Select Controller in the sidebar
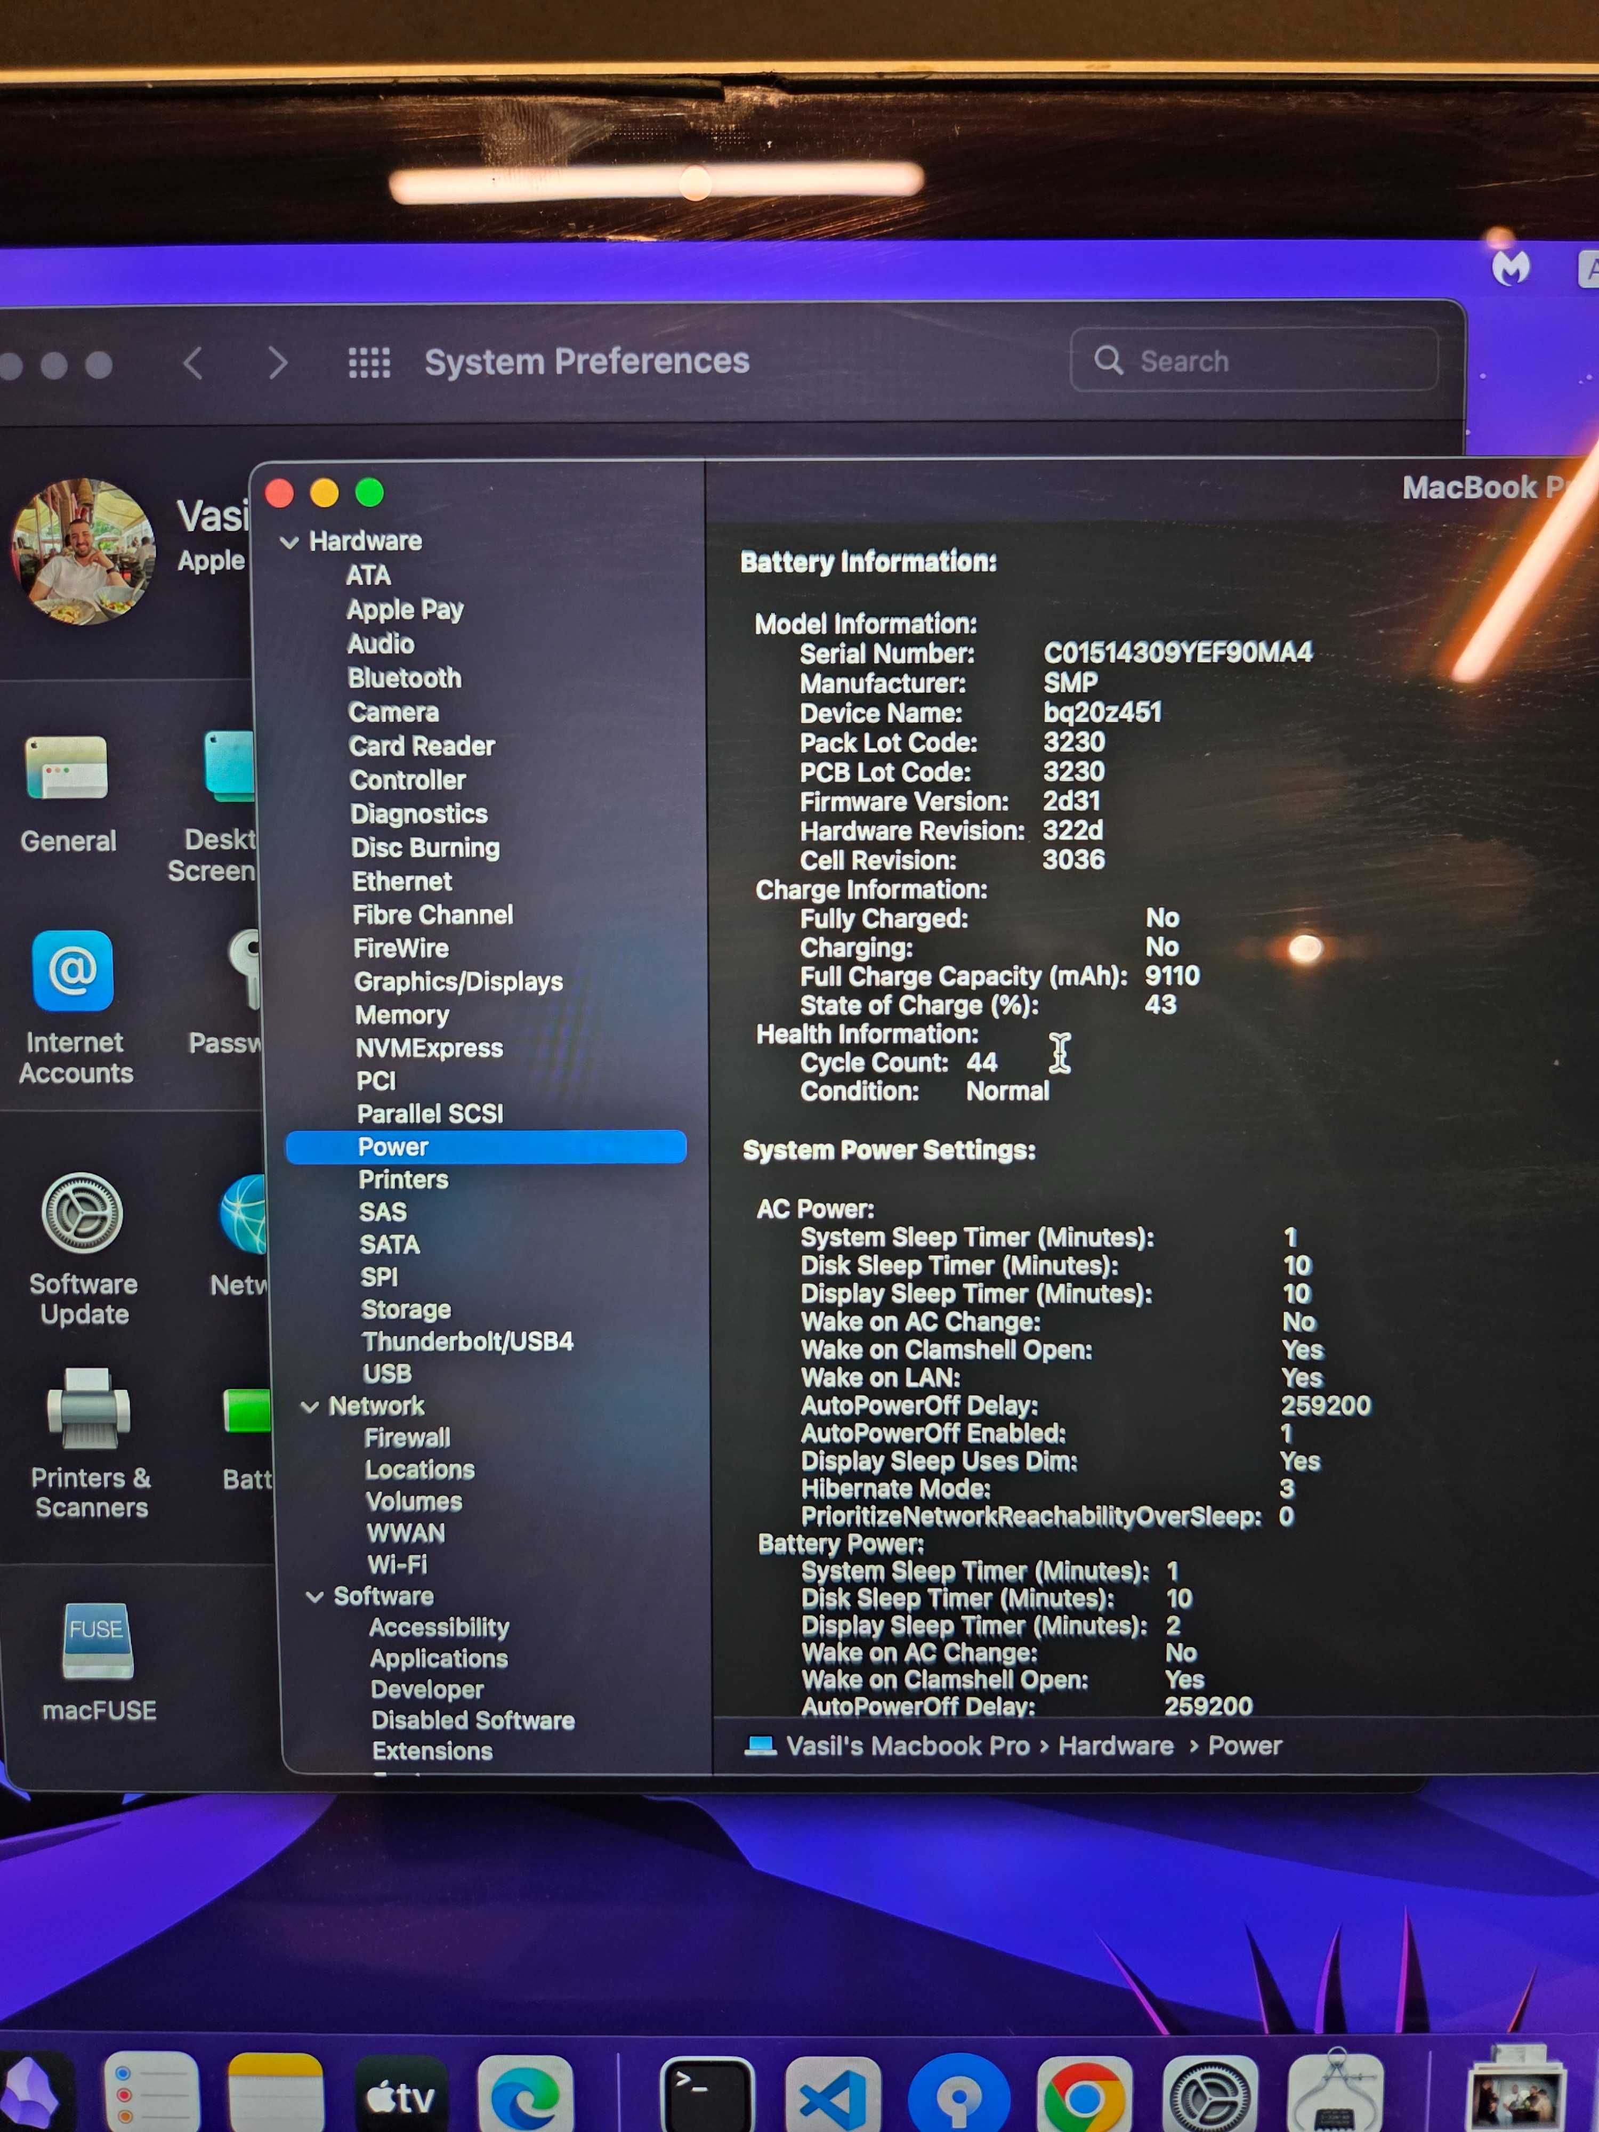Viewport: 1599px width, 2132px height. (408, 780)
